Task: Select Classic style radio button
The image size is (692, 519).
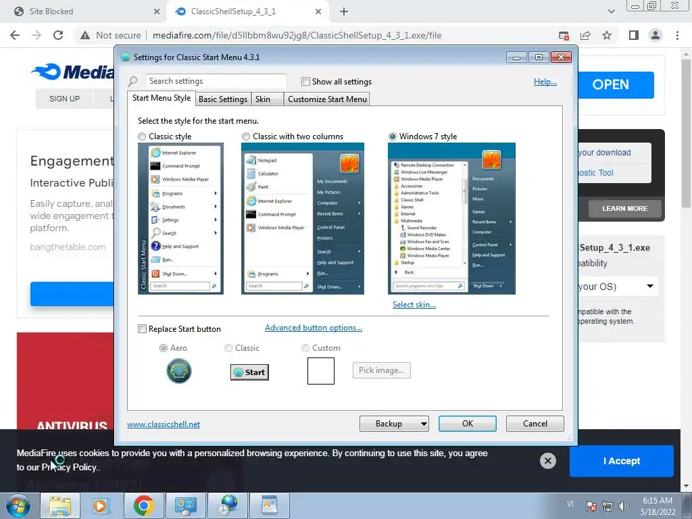Action: tap(142, 137)
